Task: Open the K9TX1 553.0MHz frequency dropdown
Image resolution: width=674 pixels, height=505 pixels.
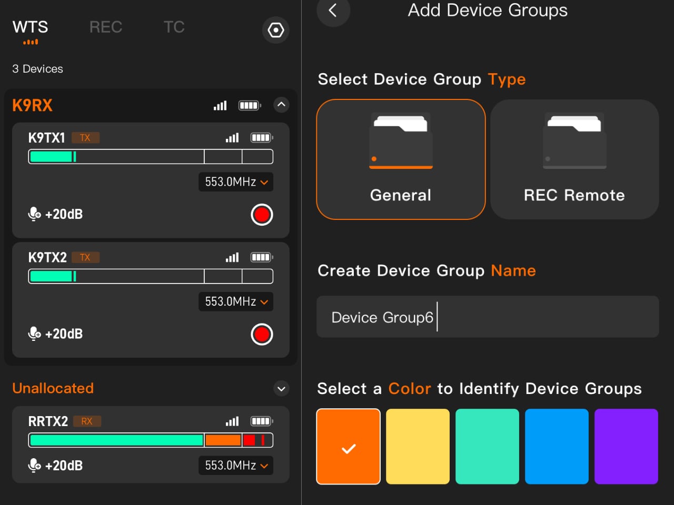Action: 236,182
